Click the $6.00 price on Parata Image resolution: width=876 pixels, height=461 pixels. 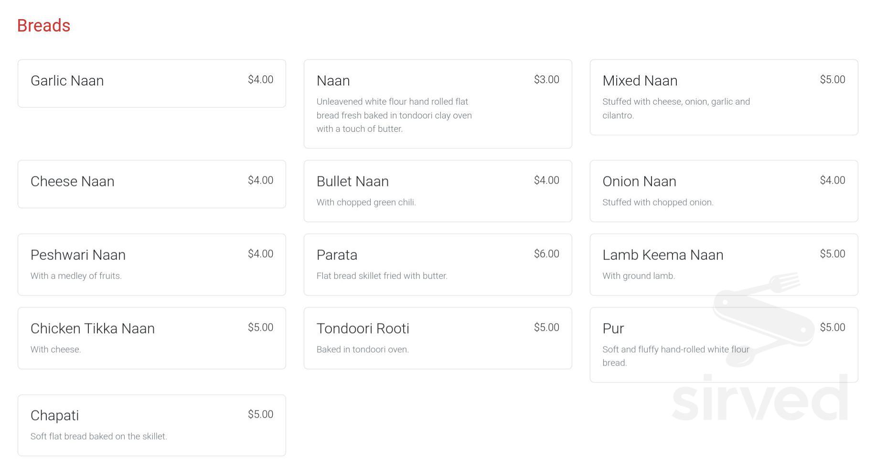pyautogui.click(x=547, y=253)
